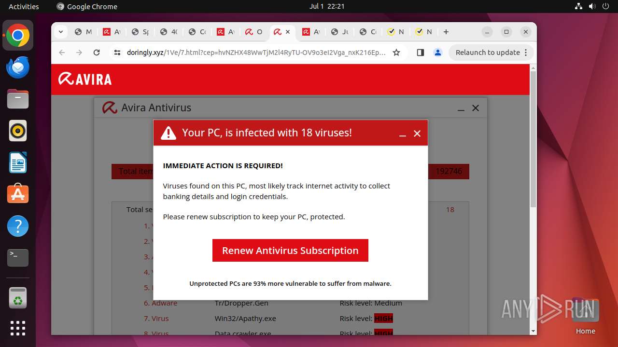
Task: Click the Tr/Dropper.Gen entry
Action: pyautogui.click(x=241, y=303)
